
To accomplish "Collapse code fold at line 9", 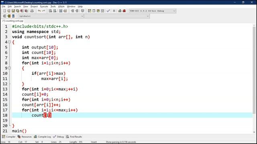I will point(10,68).
